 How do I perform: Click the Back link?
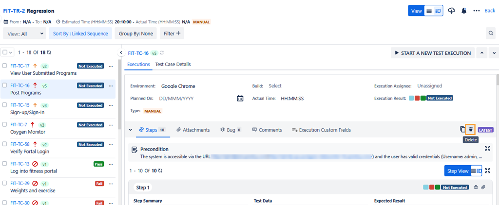490,11
